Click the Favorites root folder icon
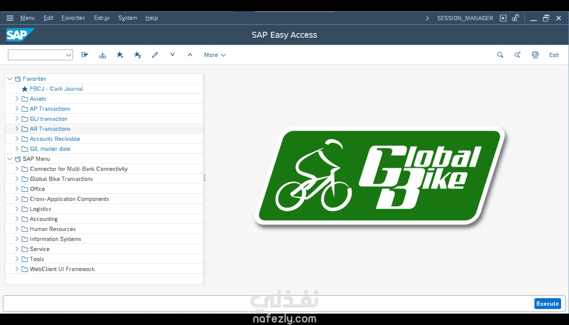Viewport: 569px width, 325px height. tap(18, 79)
